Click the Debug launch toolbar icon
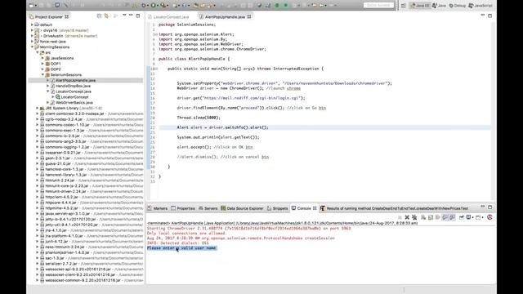This screenshot has width=523, height=294. (144, 6)
